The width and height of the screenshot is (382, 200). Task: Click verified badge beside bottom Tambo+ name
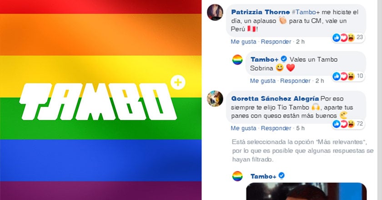[x=281, y=176]
